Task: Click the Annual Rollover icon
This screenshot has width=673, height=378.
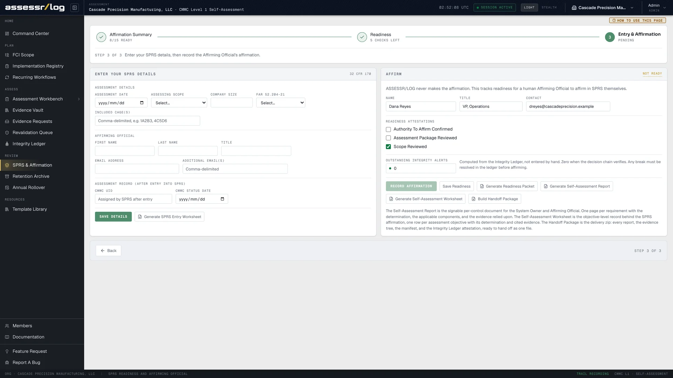Action: [7, 188]
